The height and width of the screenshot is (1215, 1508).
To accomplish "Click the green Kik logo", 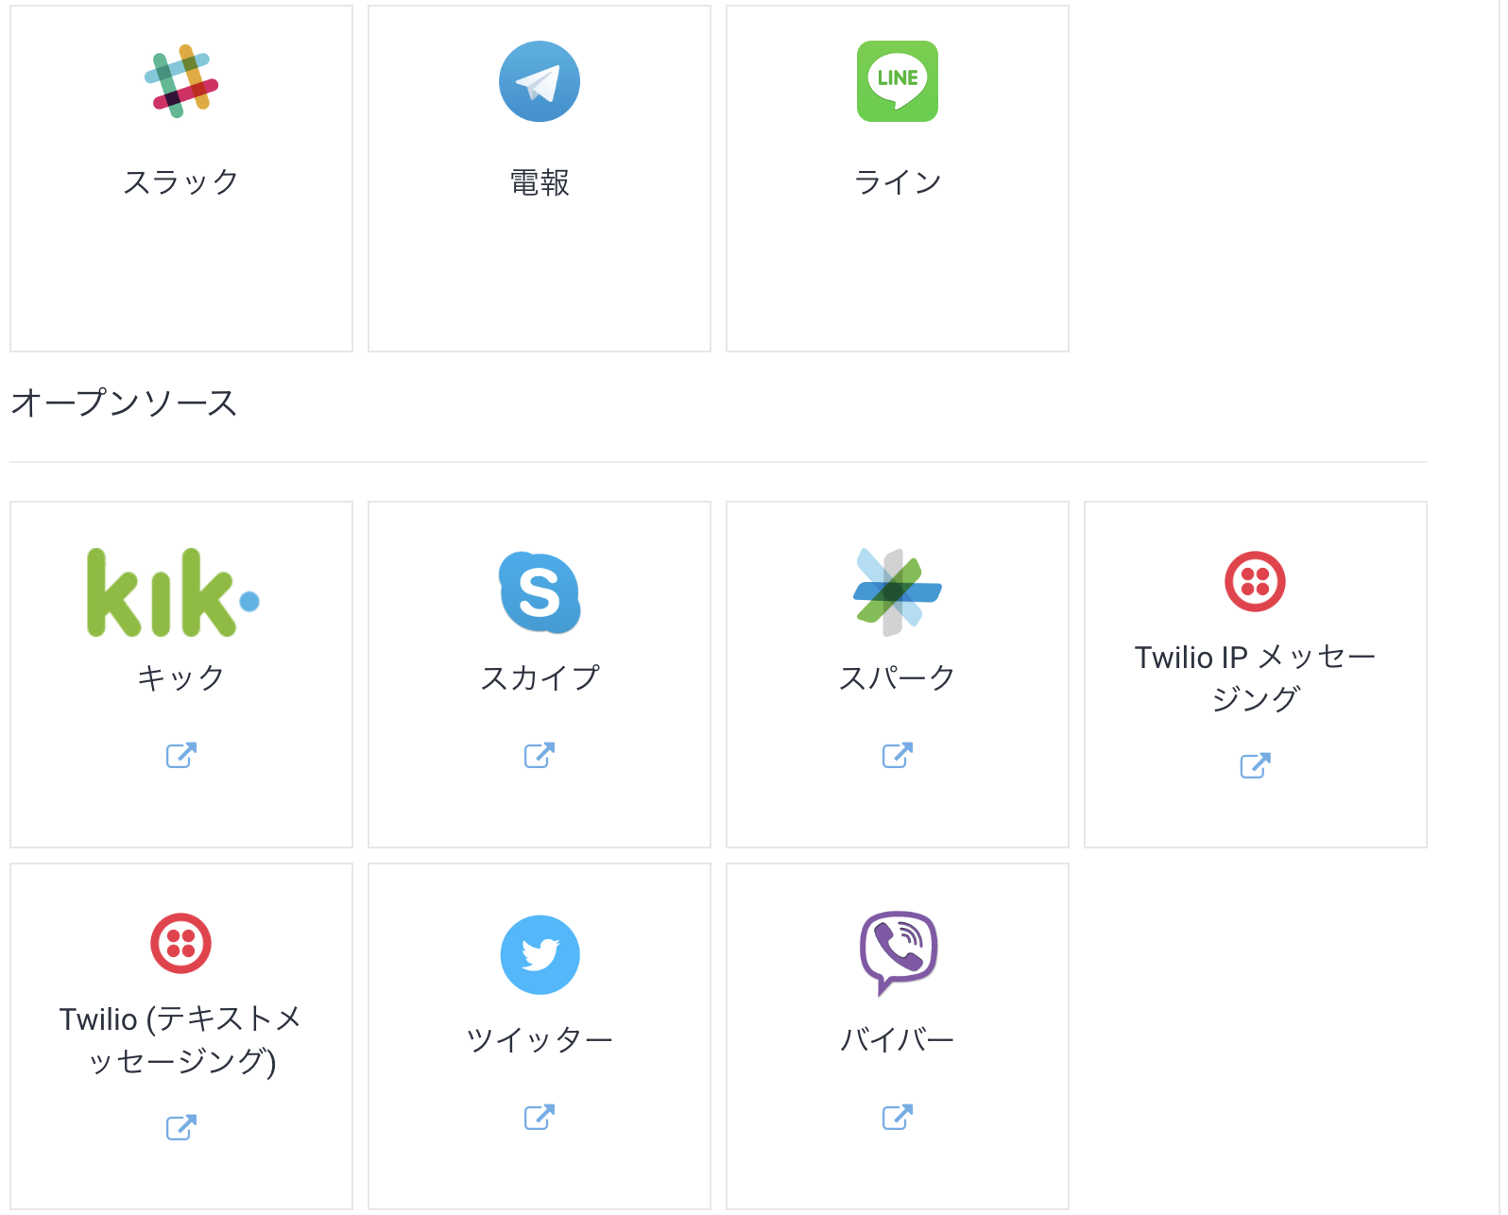I will (x=173, y=592).
